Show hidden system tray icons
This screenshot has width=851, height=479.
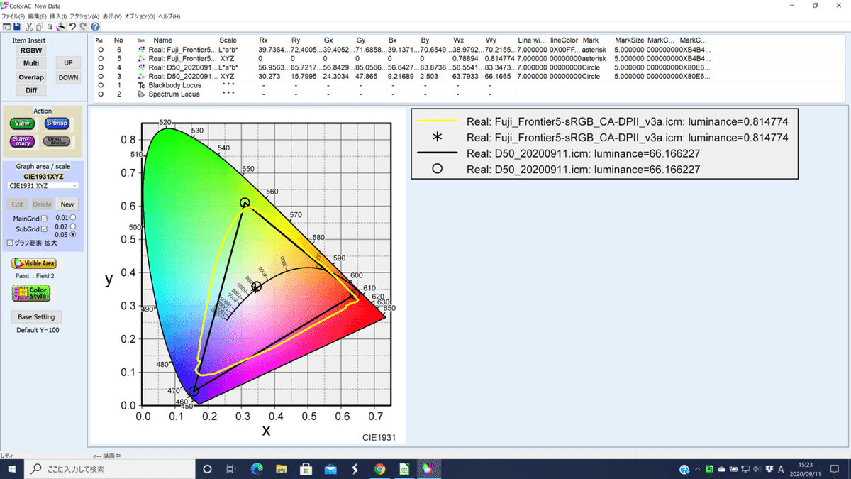[x=699, y=469]
